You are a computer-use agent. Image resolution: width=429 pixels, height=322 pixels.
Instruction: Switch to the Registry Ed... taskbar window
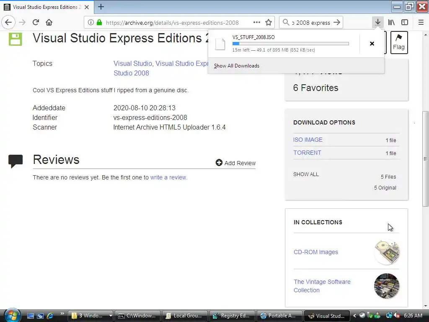[232, 316]
